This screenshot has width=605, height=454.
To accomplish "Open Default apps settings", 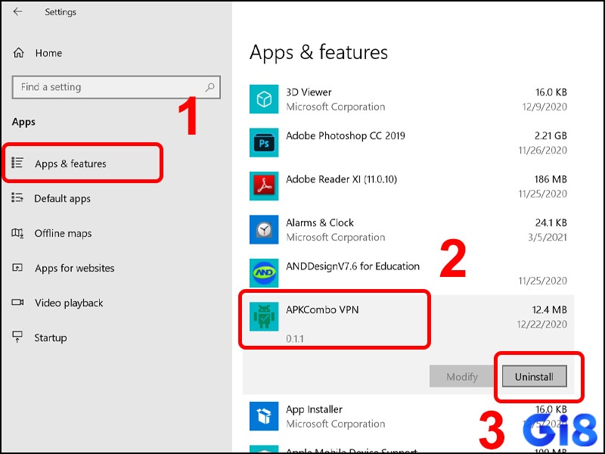I will [x=63, y=198].
